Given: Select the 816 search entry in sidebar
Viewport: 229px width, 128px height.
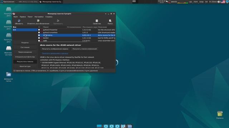Looking at the screenshot, I should (x=25, y=30).
